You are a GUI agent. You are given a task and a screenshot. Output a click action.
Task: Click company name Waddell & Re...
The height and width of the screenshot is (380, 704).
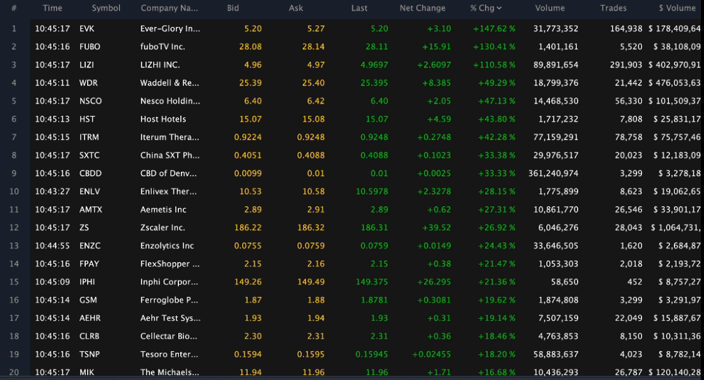(169, 83)
